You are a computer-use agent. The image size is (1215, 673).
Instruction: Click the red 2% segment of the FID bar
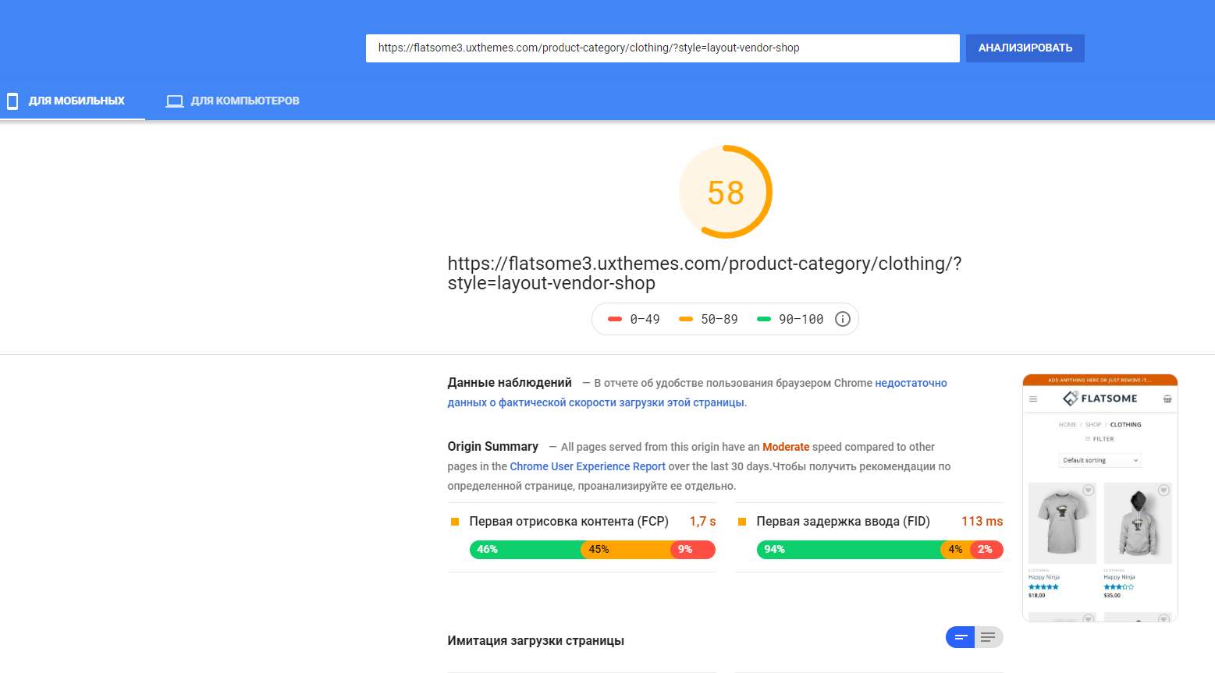tap(986, 550)
